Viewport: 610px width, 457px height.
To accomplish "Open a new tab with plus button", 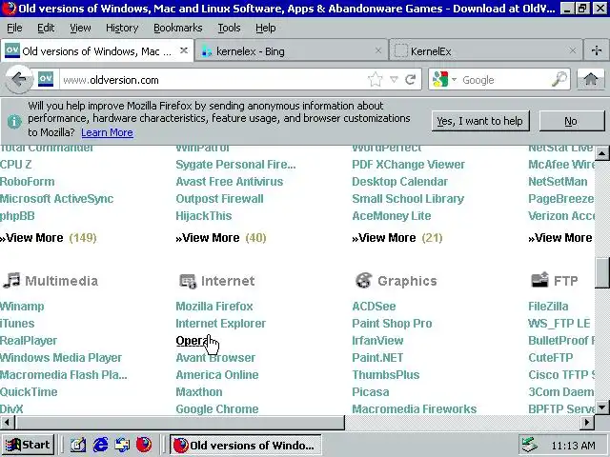I will (596, 50).
